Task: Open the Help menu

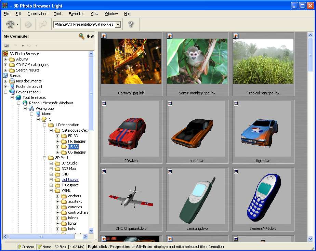Action: (128, 14)
